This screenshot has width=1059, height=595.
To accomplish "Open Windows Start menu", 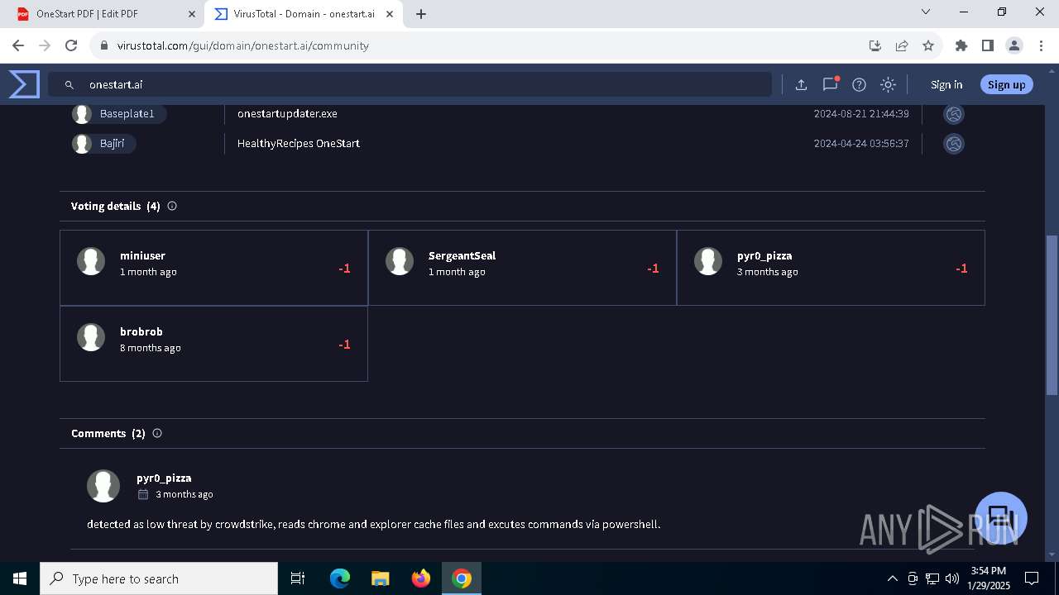I will (20, 578).
